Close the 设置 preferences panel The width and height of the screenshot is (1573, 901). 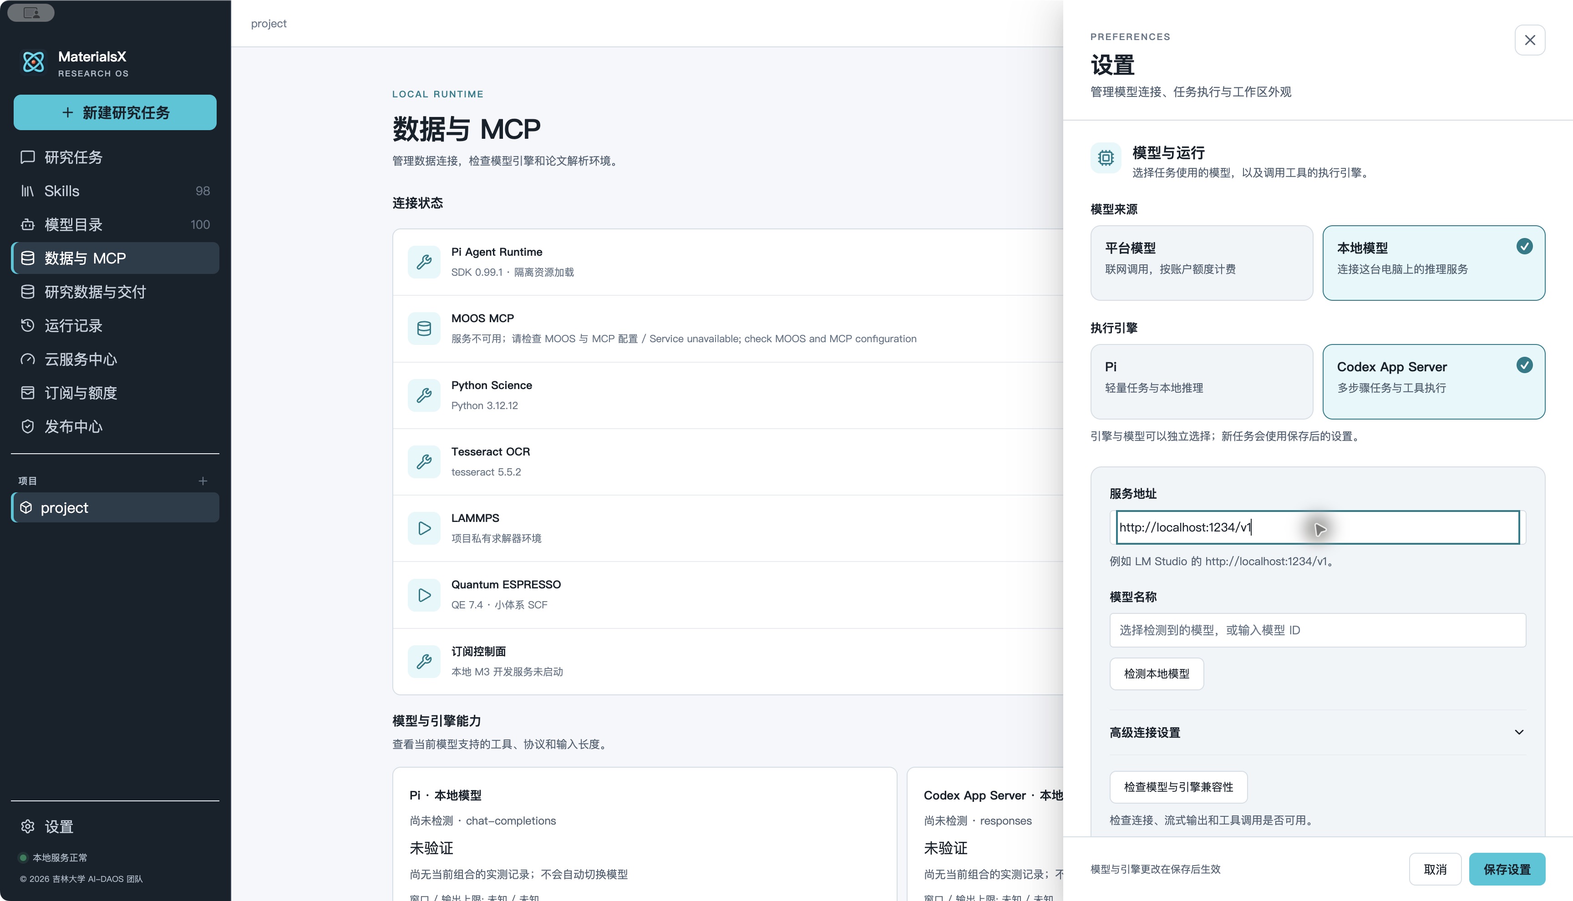tap(1530, 40)
